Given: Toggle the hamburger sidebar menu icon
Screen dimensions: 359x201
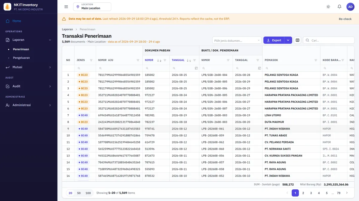Looking at the screenshot, I should (66, 7).
